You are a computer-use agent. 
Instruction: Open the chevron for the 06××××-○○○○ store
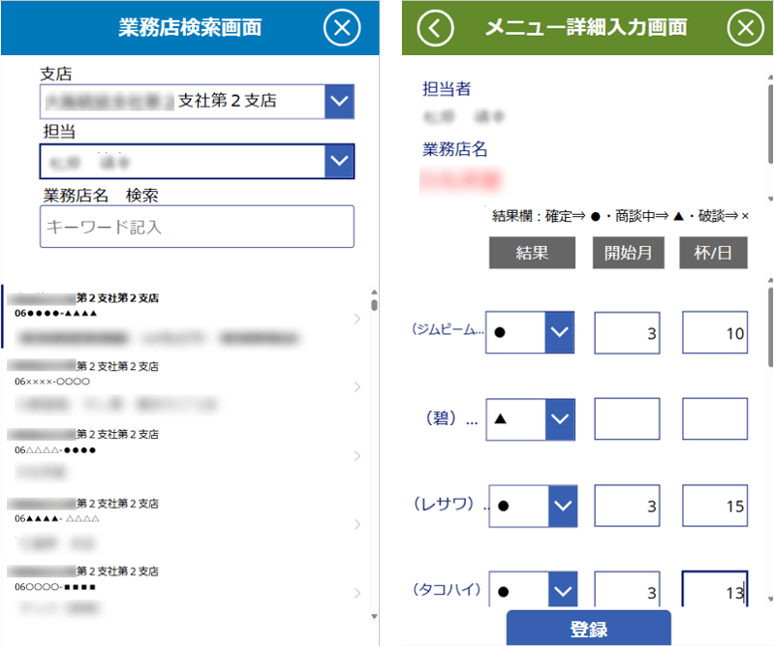pos(357,387)
